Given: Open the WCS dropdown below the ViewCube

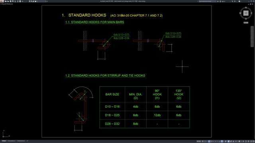Looking at the screenshot, I should (246, 23).
